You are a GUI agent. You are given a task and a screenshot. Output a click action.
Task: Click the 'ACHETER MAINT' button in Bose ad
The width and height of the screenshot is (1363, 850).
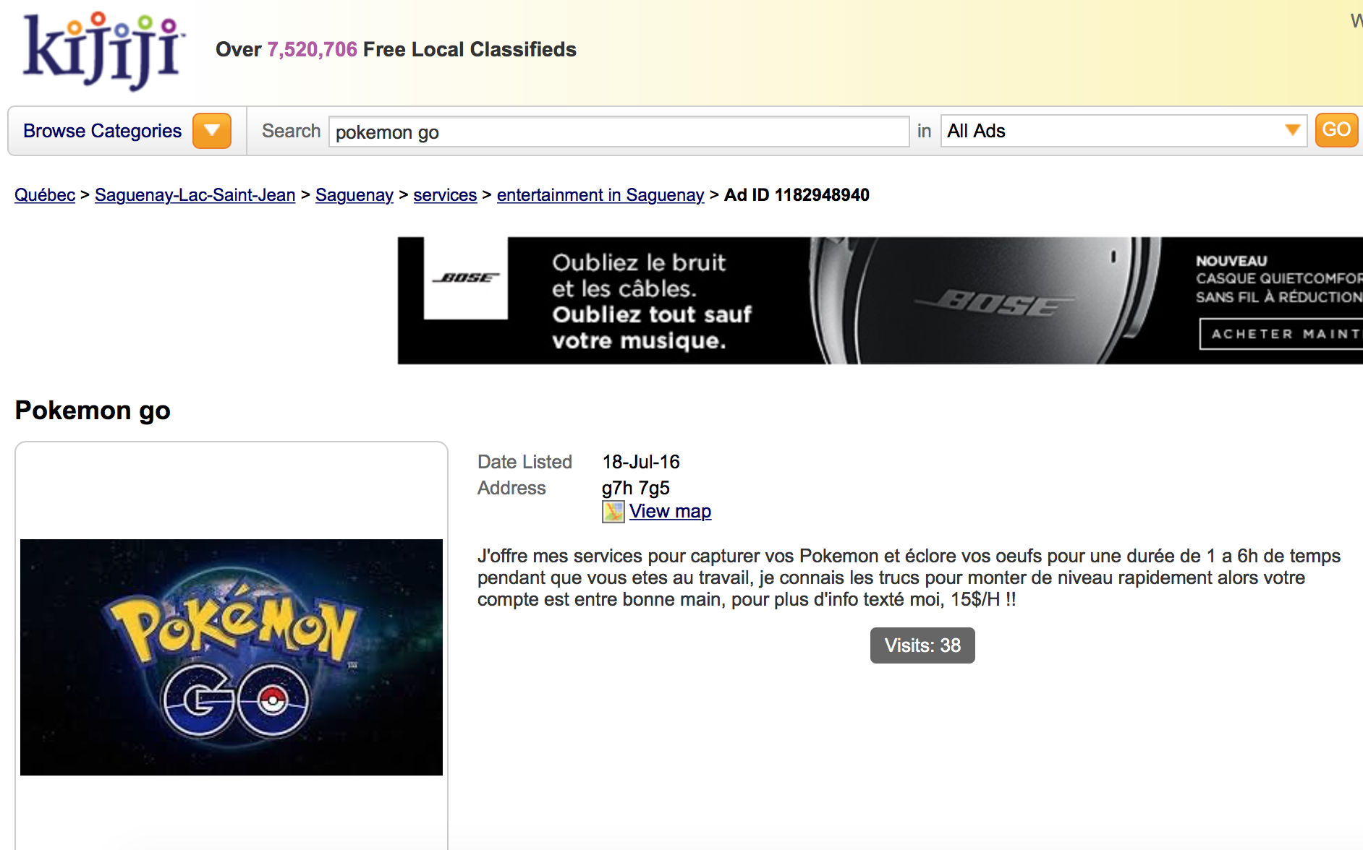pos(1281,334)
